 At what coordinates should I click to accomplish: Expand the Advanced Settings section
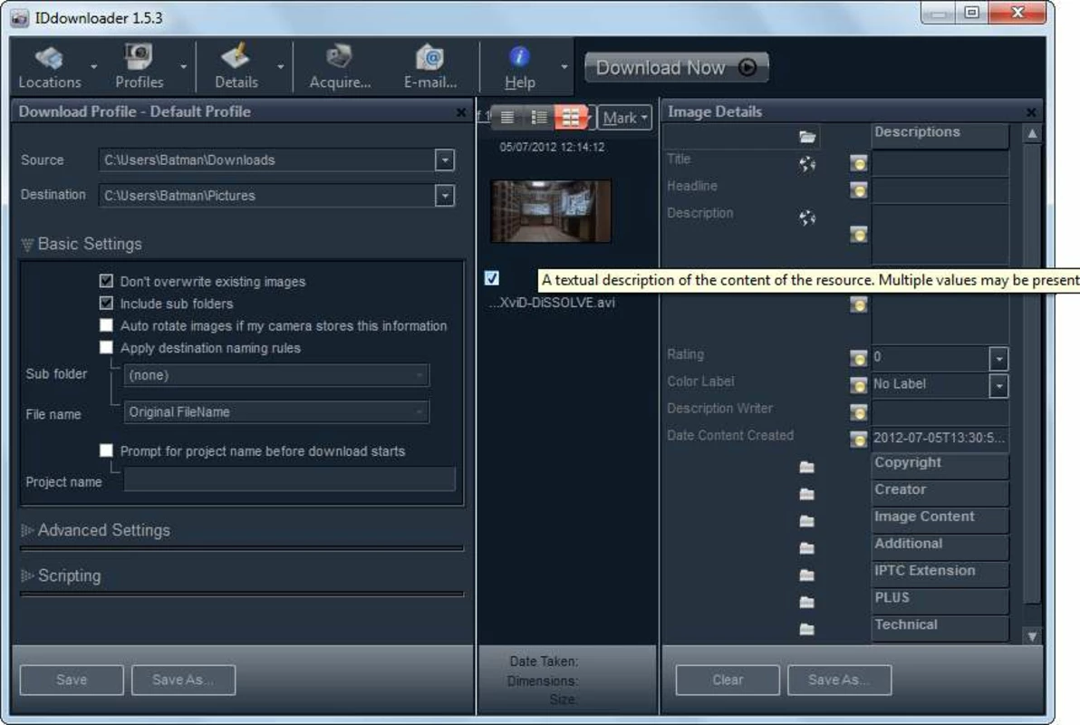coord(27,530)
